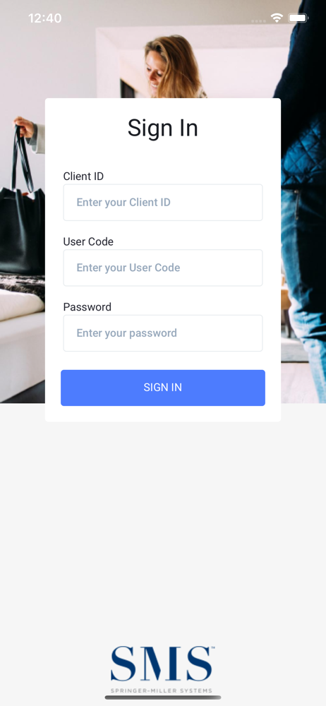Tap the 12:40 clock in the status bar
This screenshot has height=706, width=326.
(44, 18)
